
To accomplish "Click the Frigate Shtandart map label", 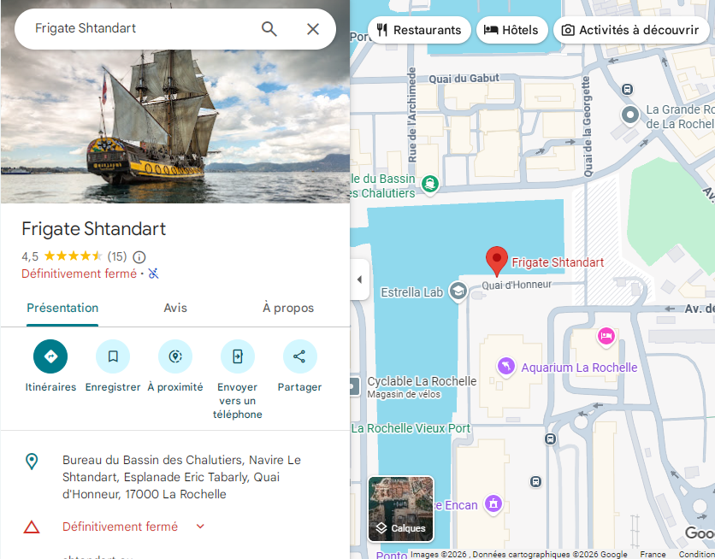I will point(558,262).
